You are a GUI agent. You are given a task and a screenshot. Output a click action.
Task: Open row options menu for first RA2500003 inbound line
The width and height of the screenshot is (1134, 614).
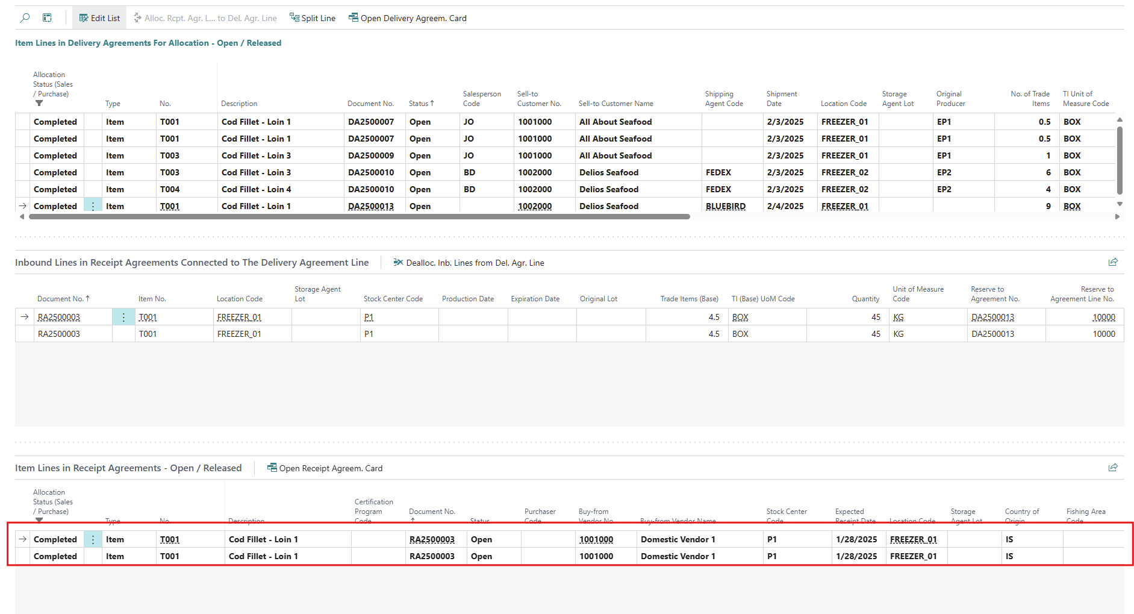[x=123, y=317]
